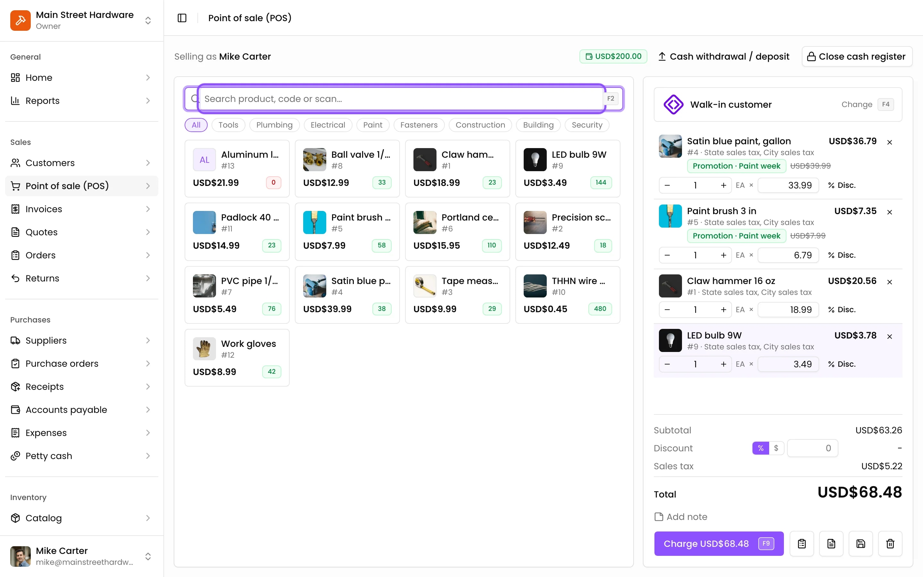Screen dimensions: 923x577
Task: Remove Claw hammer 16 oz from cart
Action: (889, 282)
